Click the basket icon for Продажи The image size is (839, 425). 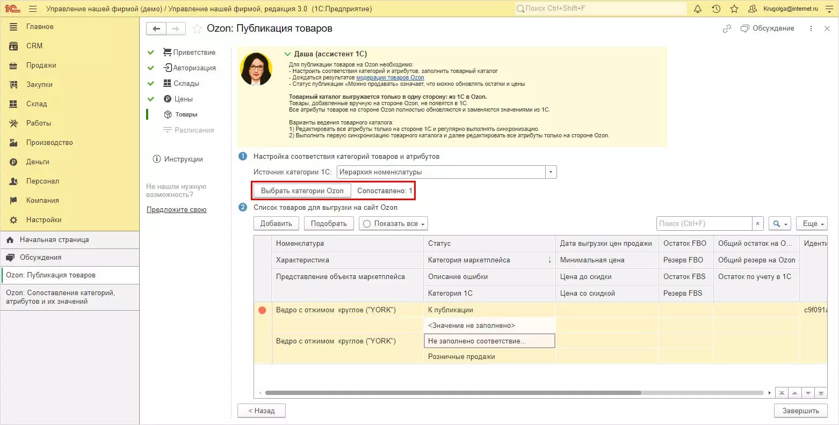[13, 65]
